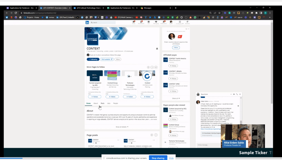This screenshot has height=160, width=282.
Task: Switch to the Posts tab
Action: [103, 103]
